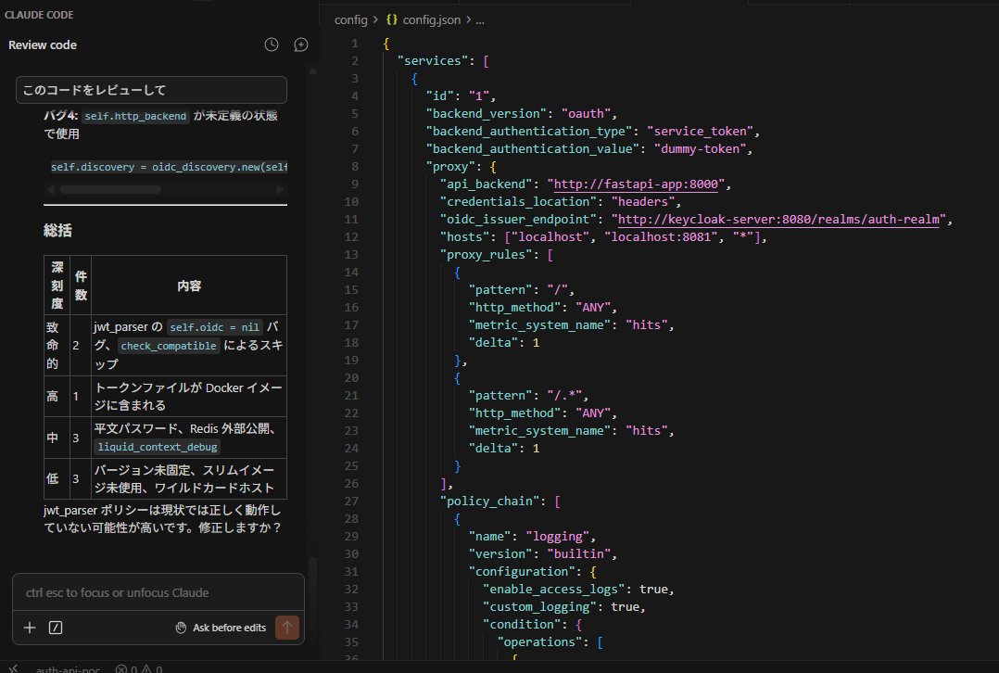Click the "dummy-token" value

pos(700,148)
